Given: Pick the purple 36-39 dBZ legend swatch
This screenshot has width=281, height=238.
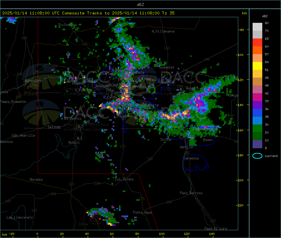Looking at the screenshot, I should click(x=257, y=105).
